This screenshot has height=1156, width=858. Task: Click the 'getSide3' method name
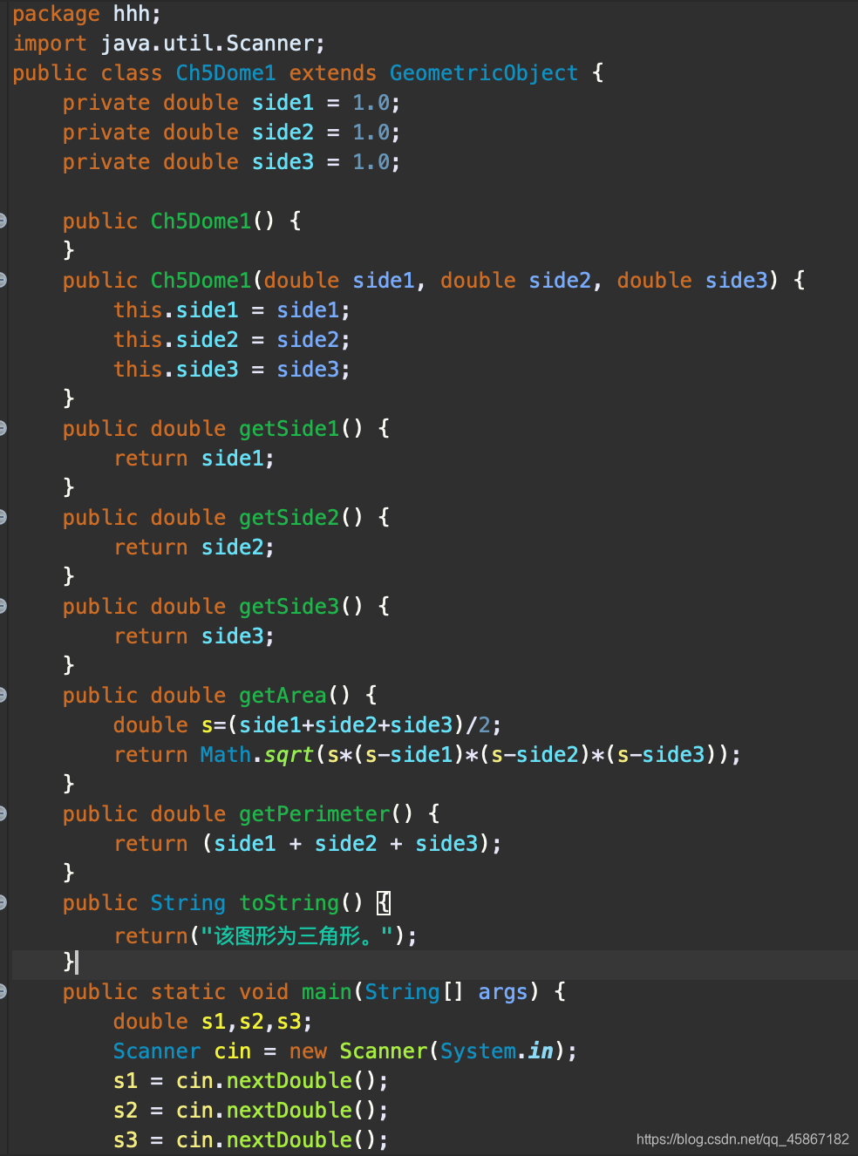pyautogui.click(x=289, y=607)
